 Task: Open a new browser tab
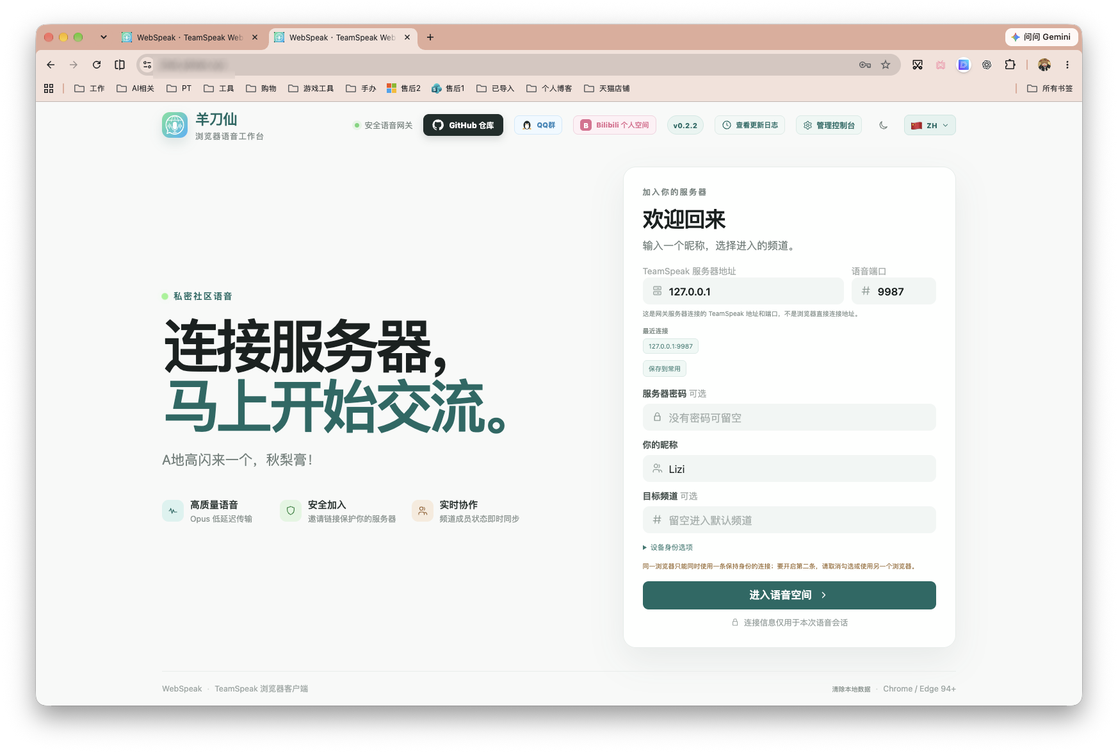430,37
